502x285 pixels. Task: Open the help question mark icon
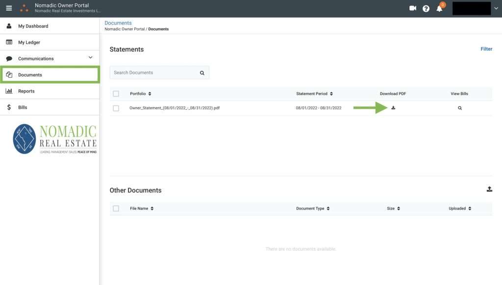coord(426,8)
